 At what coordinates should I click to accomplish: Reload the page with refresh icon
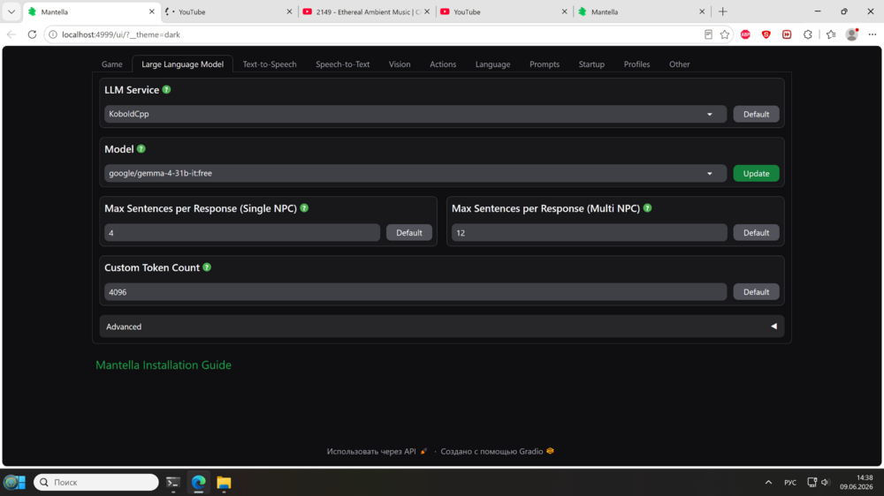click(32, 34)
